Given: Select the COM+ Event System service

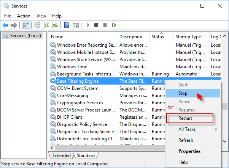Looking at the screenshot, I should point(78,88).
